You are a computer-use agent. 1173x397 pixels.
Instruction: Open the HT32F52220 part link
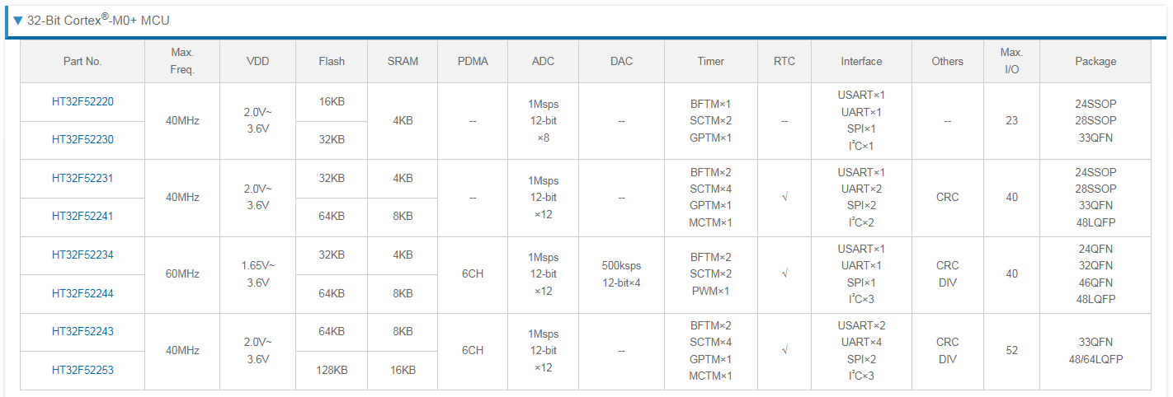click(82, 102)
